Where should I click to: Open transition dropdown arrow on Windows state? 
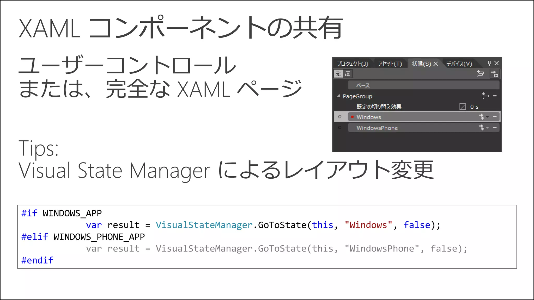(x=487, y=117)
